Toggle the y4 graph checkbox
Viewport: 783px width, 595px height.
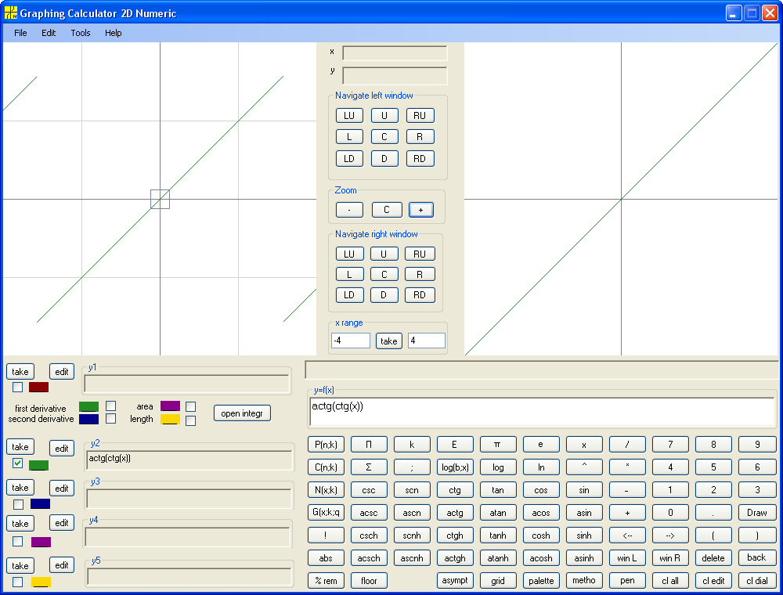(17, 542)
